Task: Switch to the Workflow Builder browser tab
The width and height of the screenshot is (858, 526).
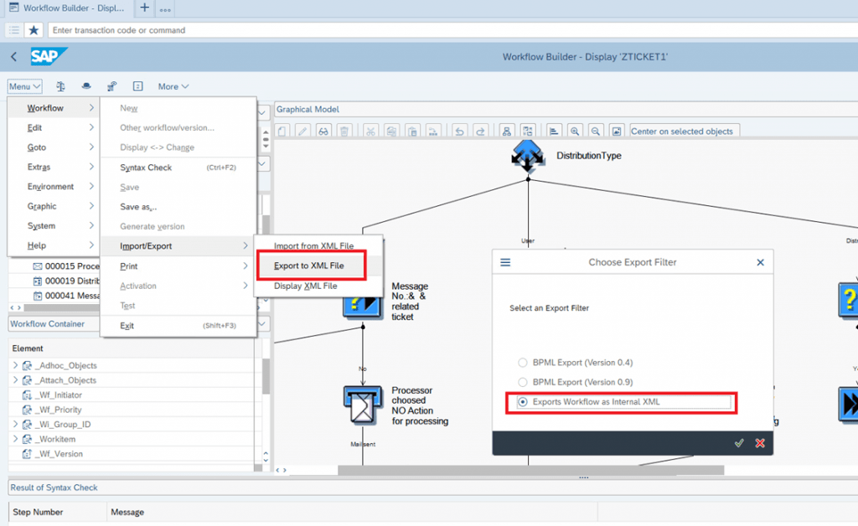Action: 67,8
